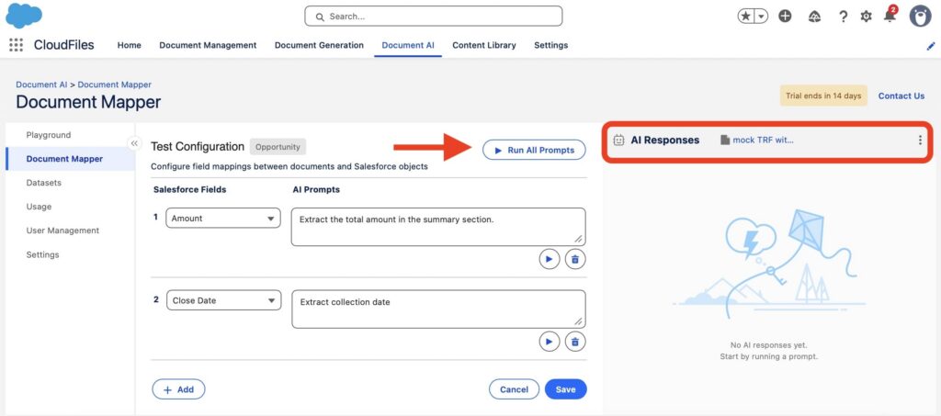Delete the Close Date mapping row
The height and width of the screenshot is (416, 941).
click(x=575, y=341)
